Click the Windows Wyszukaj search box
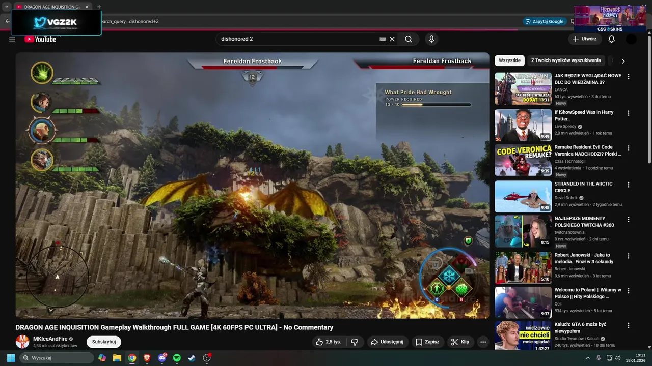The height and width of the screenshot is (366, 652). click(x=57, y=358)
